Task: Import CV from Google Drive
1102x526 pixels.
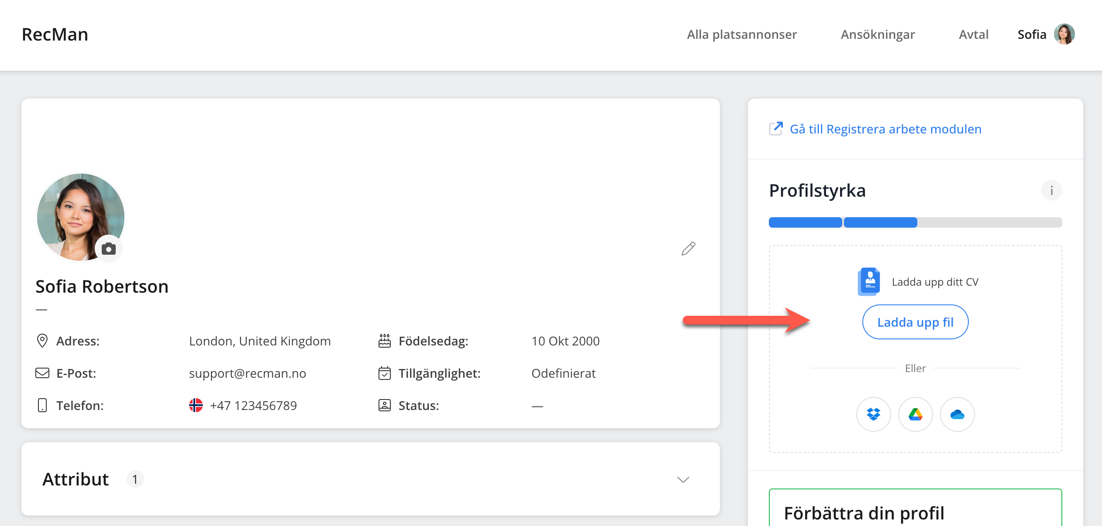Action: pyautogui.click(x=915, y=414)
